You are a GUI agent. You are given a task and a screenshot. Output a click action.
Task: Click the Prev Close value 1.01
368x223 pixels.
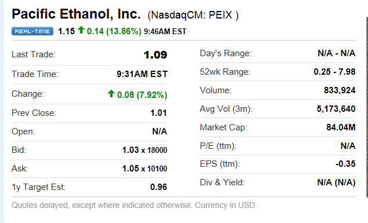[158, 113]
